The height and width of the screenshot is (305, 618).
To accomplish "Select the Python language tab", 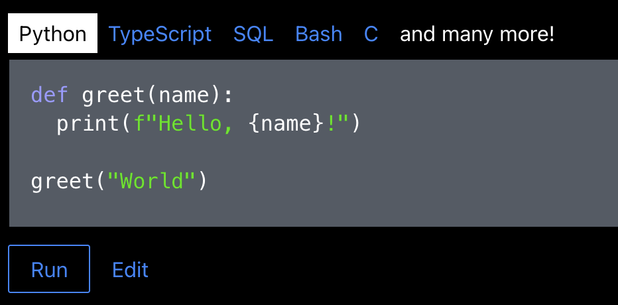I will [x=52, y=34].
